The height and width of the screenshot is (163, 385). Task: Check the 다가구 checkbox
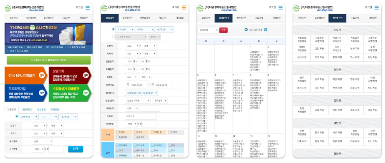click(170, 132)
